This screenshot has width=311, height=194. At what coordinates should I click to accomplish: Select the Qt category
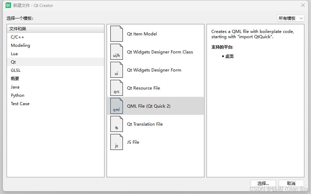coord(56,62)
